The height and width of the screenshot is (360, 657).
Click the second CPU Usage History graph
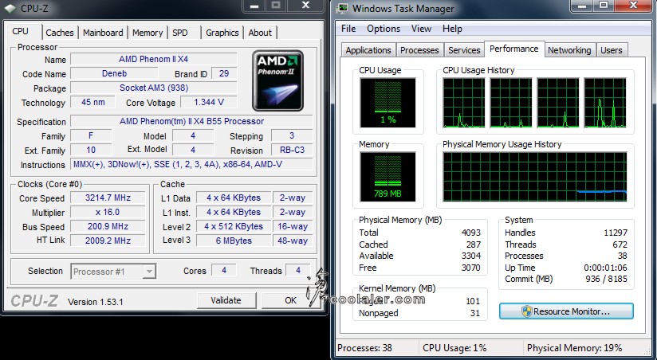[511, 103]
